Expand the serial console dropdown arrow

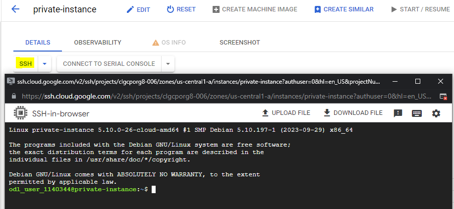click(x=168, y=64)
